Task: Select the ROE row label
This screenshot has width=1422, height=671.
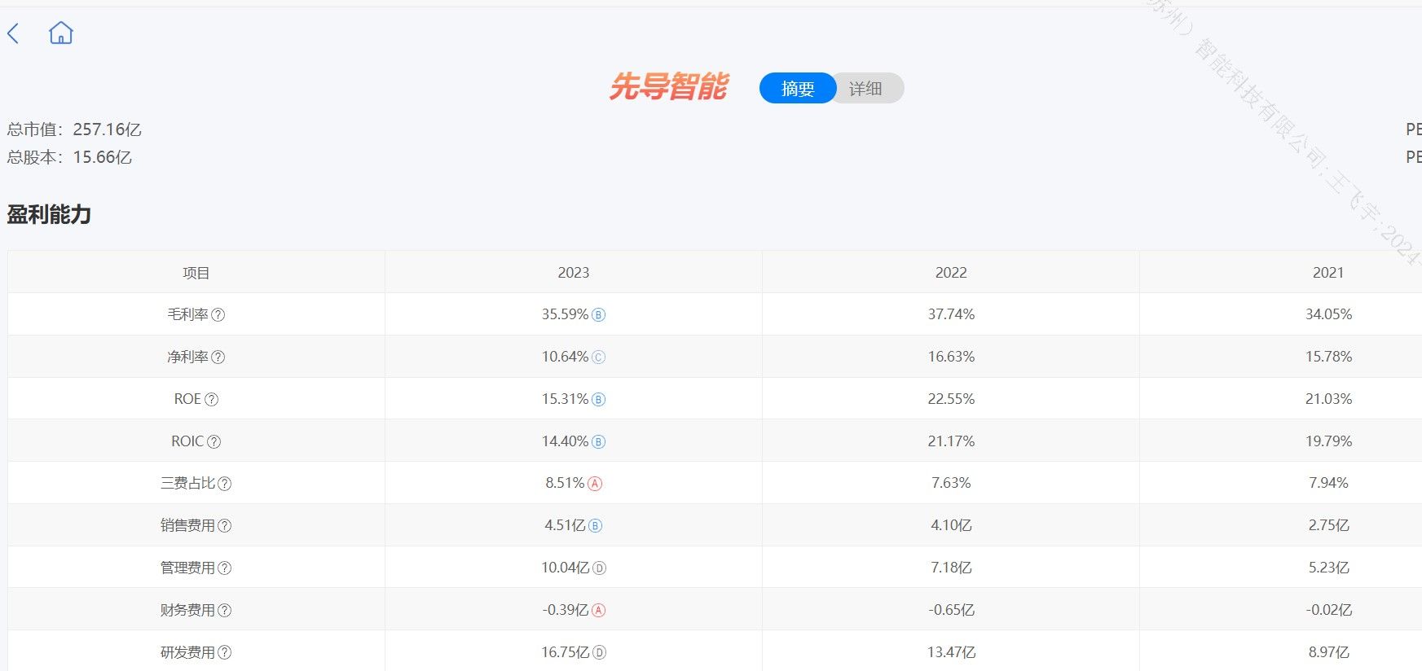Action: coord(187,399)
